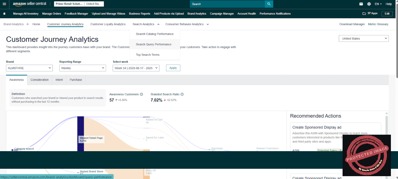Click the Brand Analytics breadcrumb
The width and height of the screenshot is (398, 179).
pyautogui.click(x=14, y=24)
